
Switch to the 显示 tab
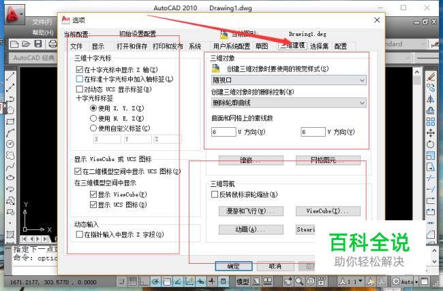click(x=98, y=46)
